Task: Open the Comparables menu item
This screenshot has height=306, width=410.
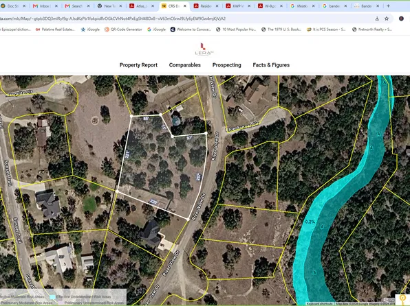Action: pos(184,65)
